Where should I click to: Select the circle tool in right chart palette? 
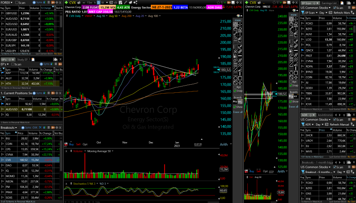(291, 73)
